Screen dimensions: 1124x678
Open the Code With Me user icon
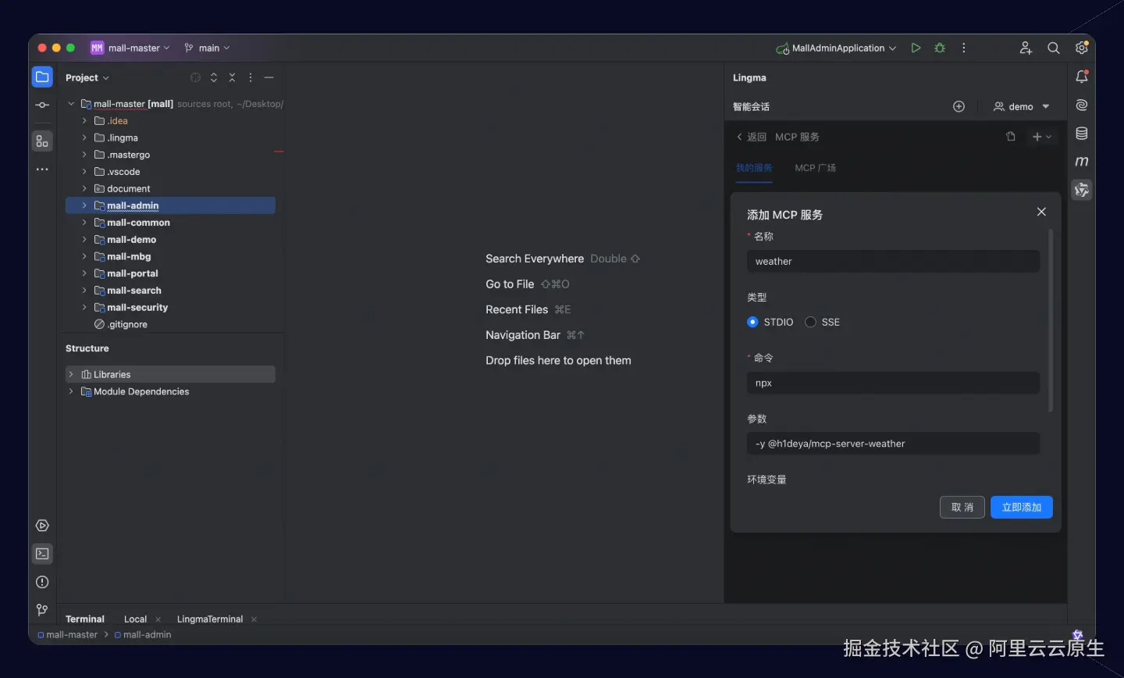coord(1026,48)
